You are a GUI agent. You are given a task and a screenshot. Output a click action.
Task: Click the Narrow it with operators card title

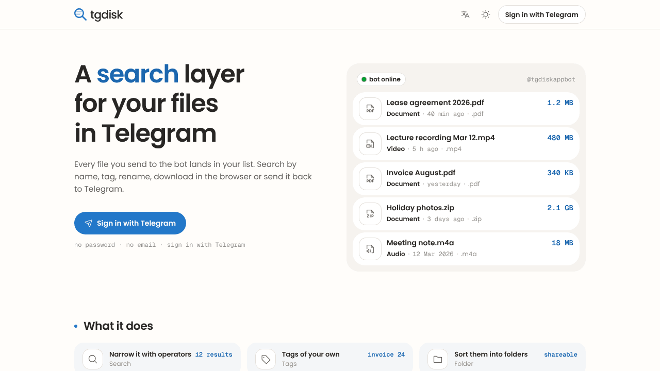(x=150, y=354)
